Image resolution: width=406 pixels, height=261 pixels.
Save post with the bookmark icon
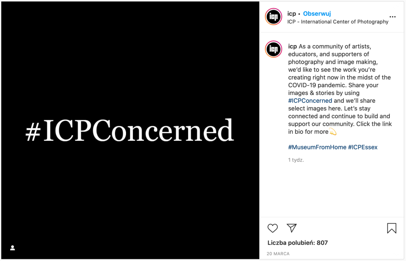pyautogui.click(x=391, y=228)
